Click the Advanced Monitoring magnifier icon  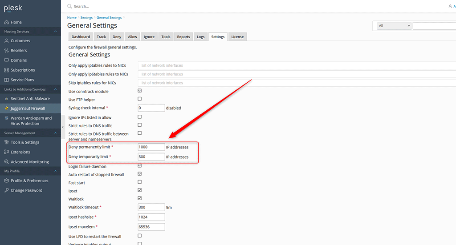(6, 162)
